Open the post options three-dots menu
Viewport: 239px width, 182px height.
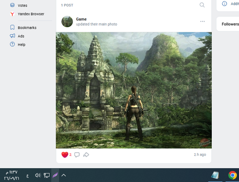[202, 21]
